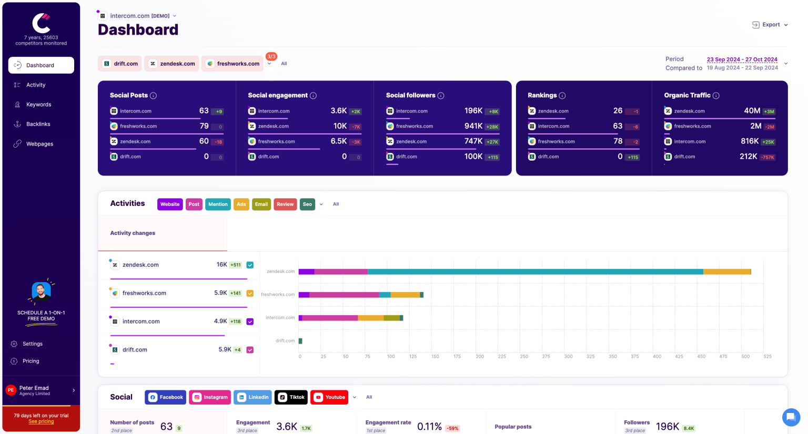Click the Rankings info icon
The width and height of the screenshot is (808, 434).
tap(562, 95)
